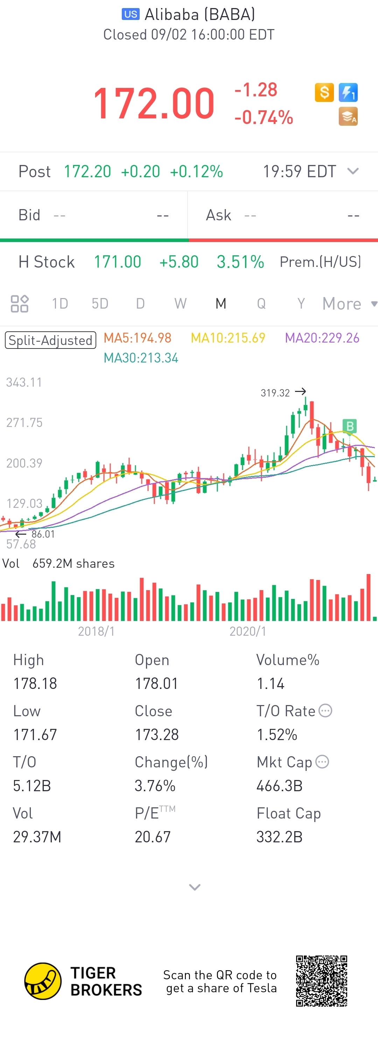Screen dimensions: 378x1056
Task: Open the chart layout grid icon
Action: point(19,304)
